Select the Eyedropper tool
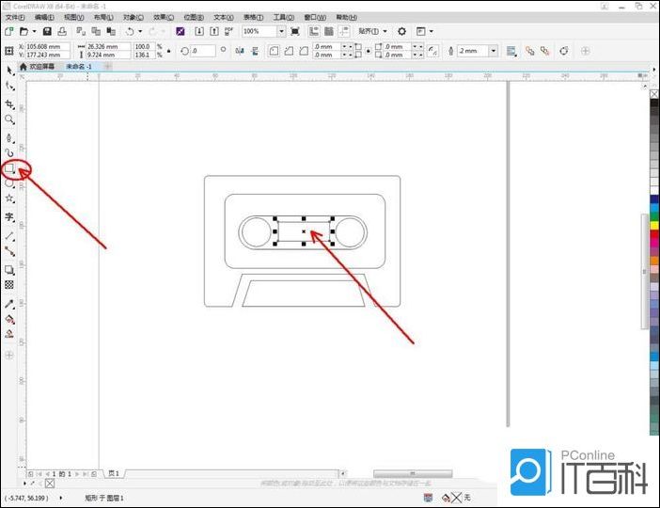 pyautogui.click(x=10, y=304)
